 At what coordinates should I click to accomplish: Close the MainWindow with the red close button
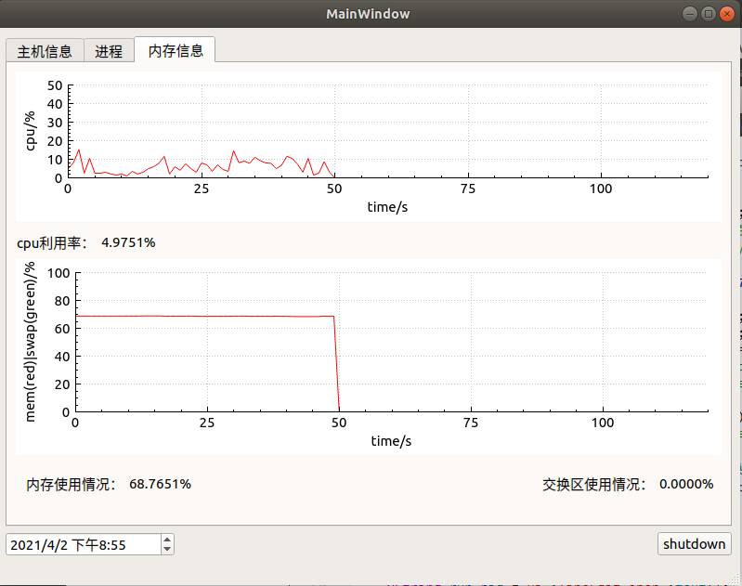tap(727, 14)
